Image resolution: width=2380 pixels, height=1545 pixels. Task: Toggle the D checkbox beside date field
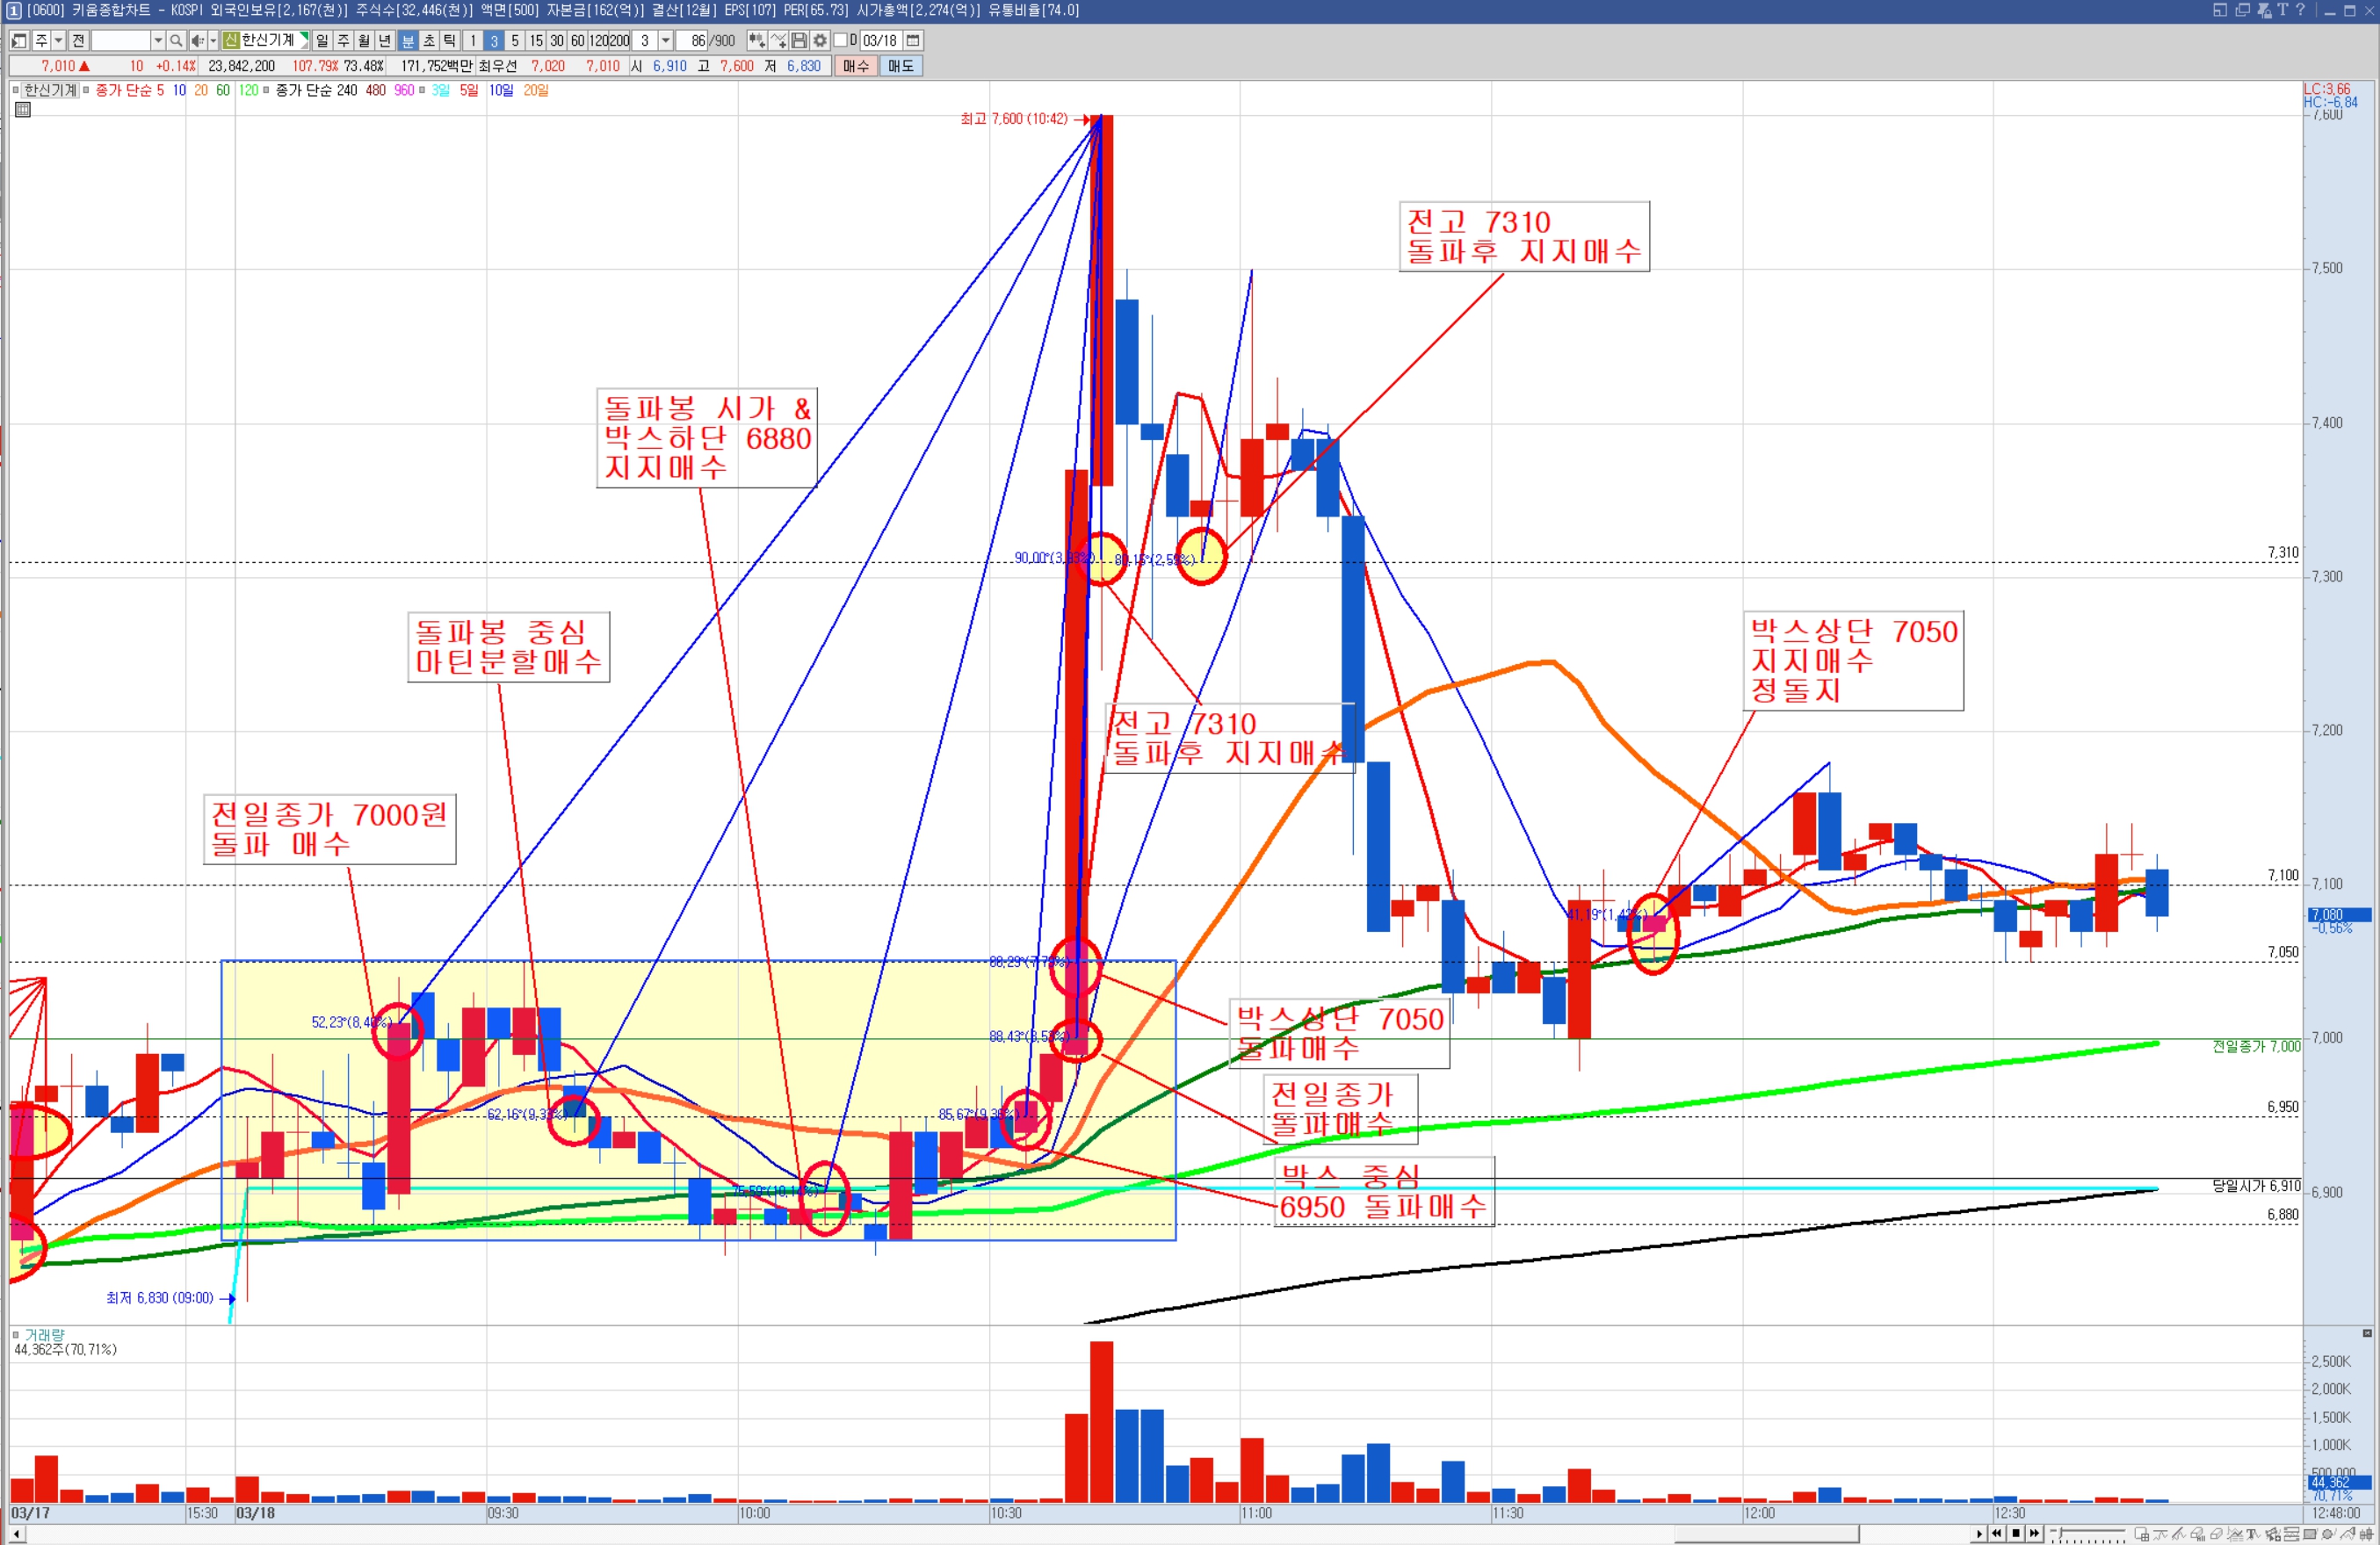tap(840, 40)
